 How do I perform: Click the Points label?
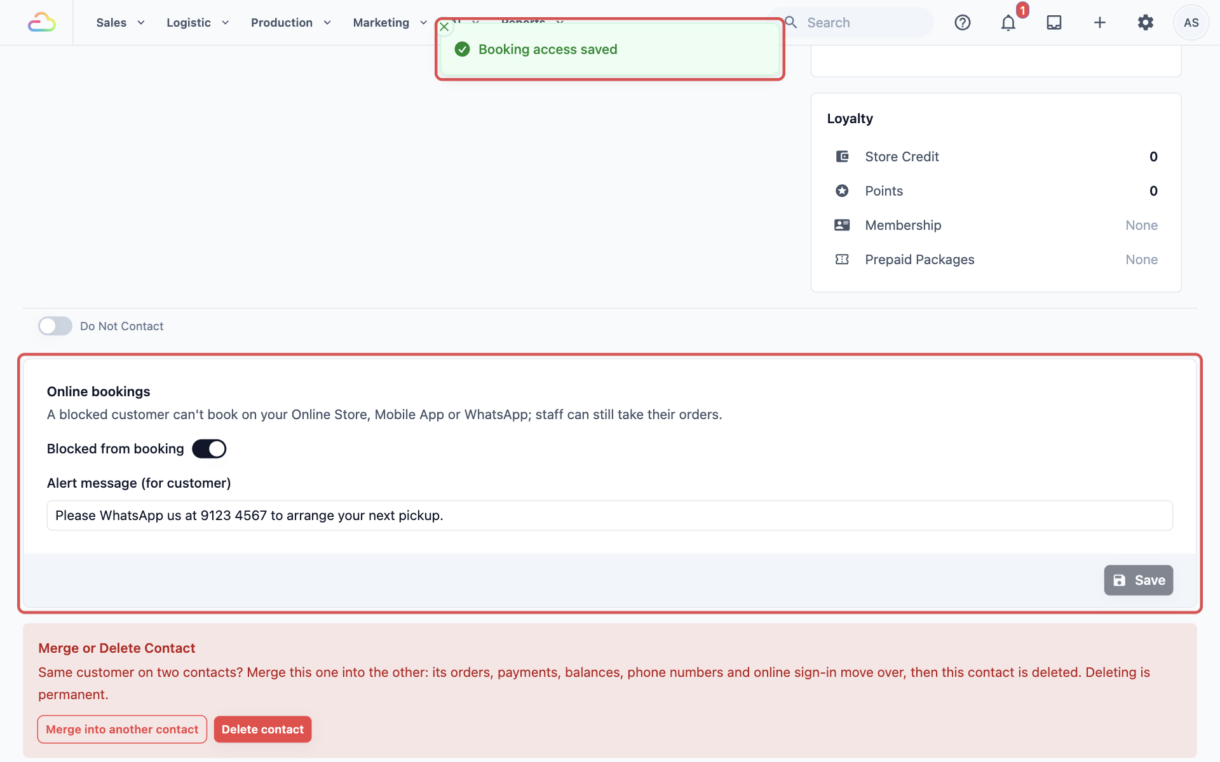[x=884, y=191]
